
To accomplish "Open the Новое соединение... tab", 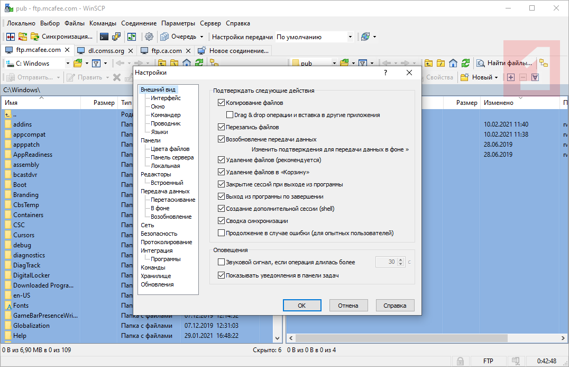I will 233,50.
